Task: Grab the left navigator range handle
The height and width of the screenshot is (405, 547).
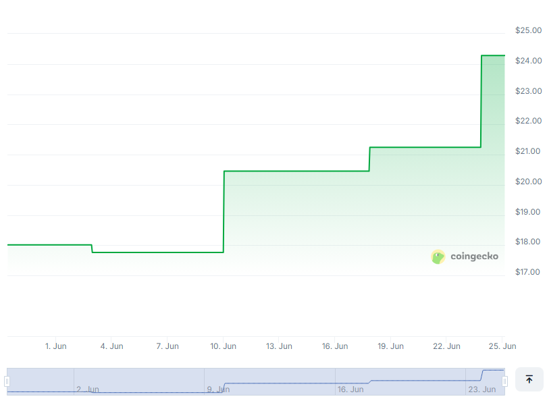Action: tap(7, 381)
